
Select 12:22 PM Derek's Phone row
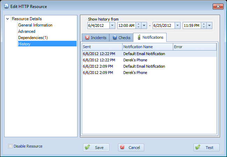tap(149, 60)
